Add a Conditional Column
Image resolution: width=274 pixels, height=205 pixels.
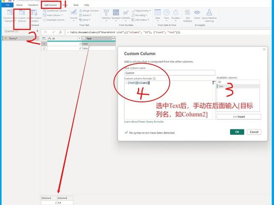pos(55,11)
